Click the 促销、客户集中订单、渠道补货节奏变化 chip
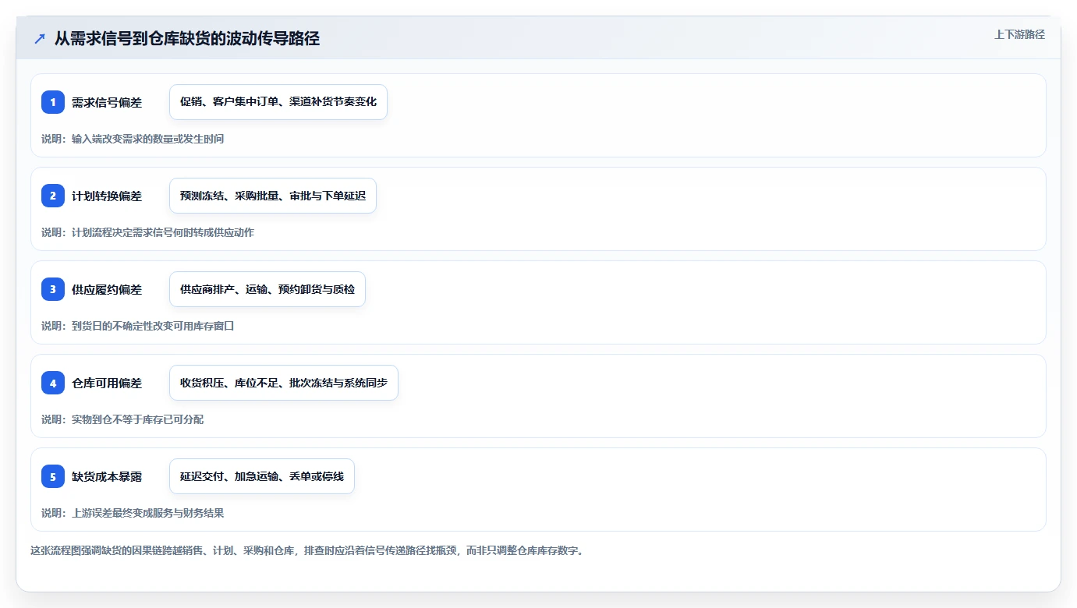 [278, 102]
